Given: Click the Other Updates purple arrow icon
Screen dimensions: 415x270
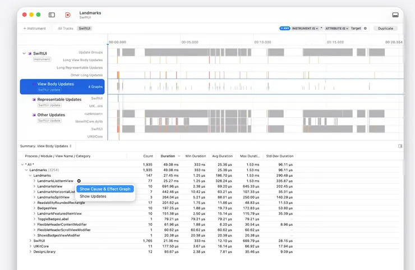Looking at the screenshot, I should [x=34, y=115].
